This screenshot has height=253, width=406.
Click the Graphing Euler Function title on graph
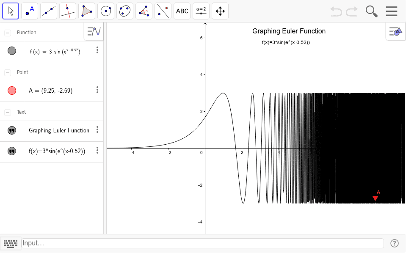pyautogui.click(x=289, y=31)
